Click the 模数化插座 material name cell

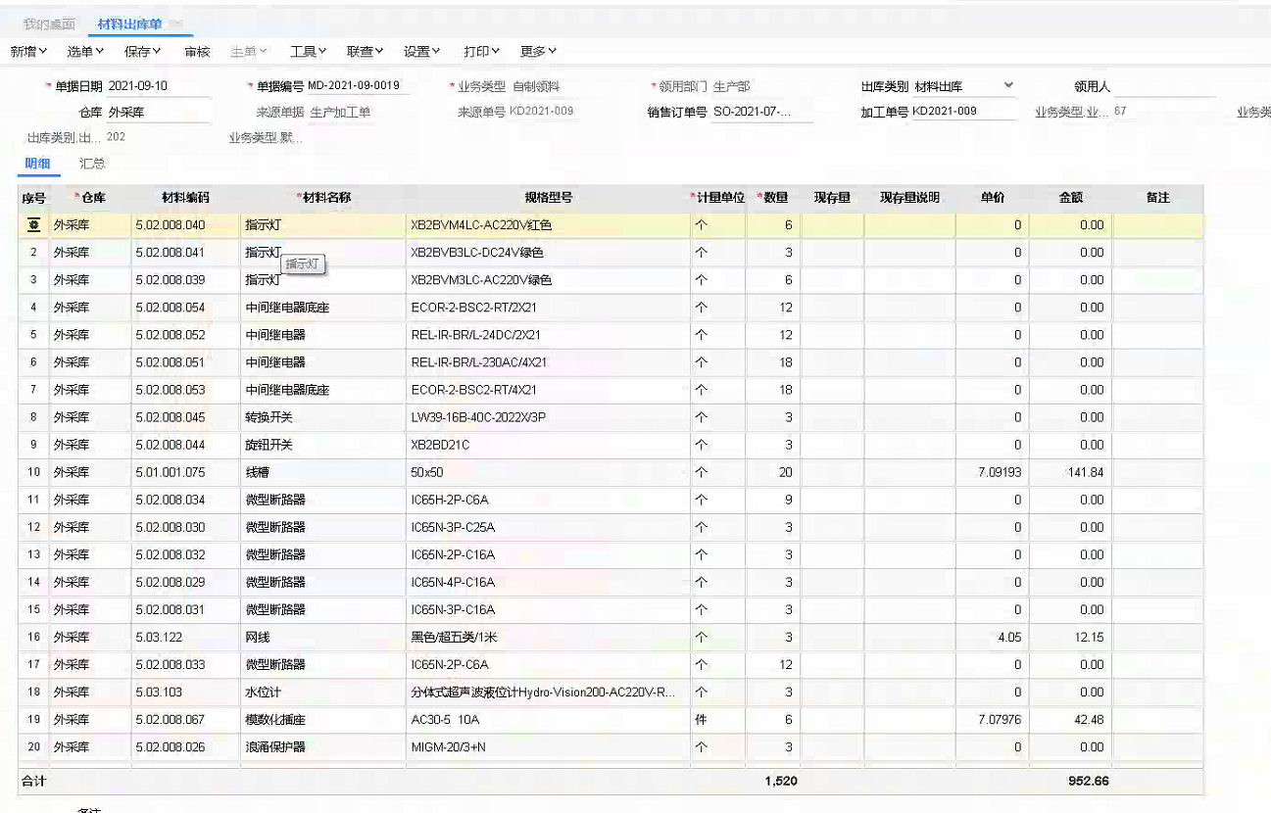(x=323, y=719)
